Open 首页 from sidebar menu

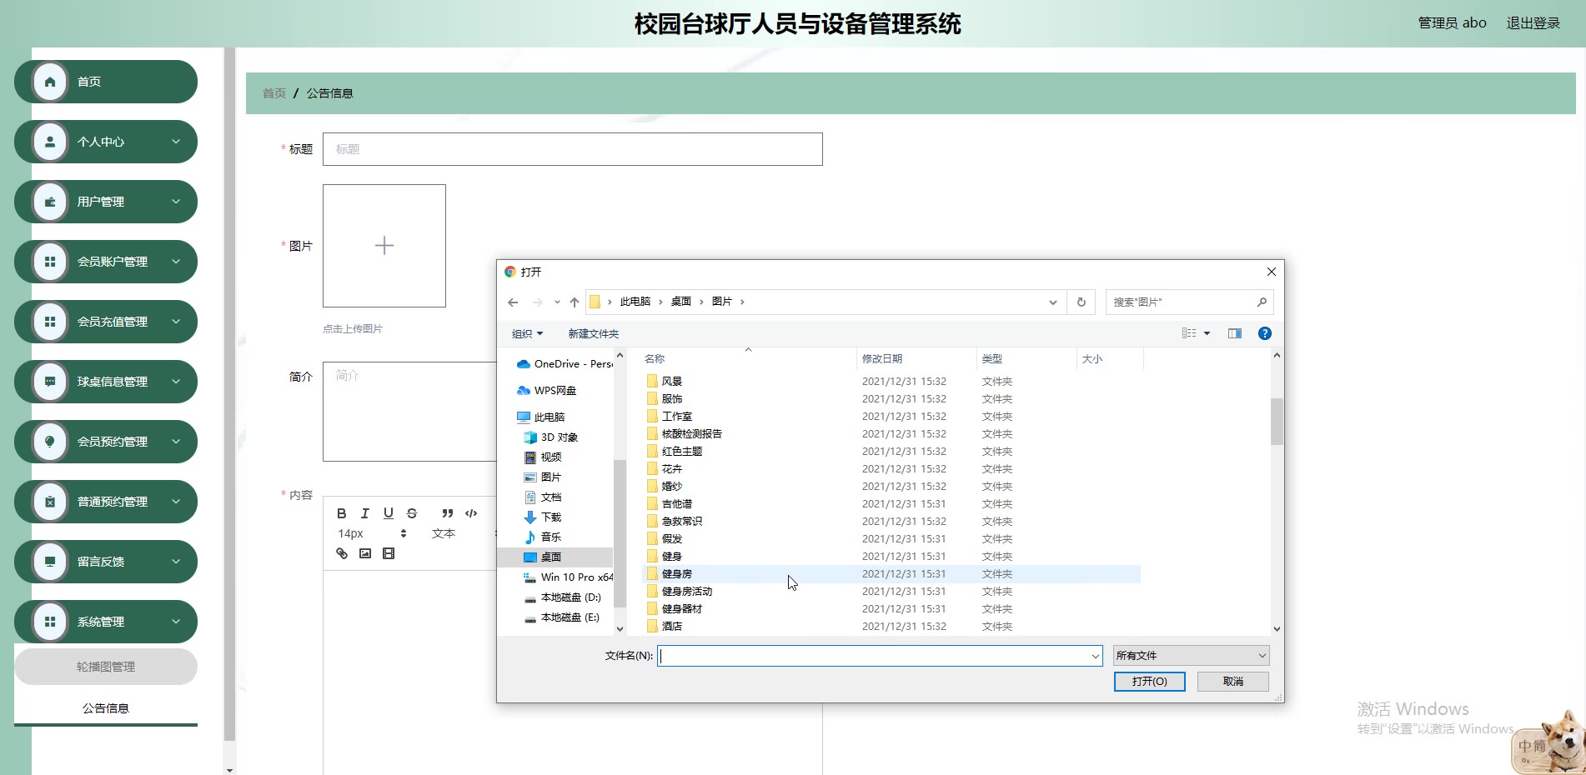pyautogui.click(x=106, y=82)
